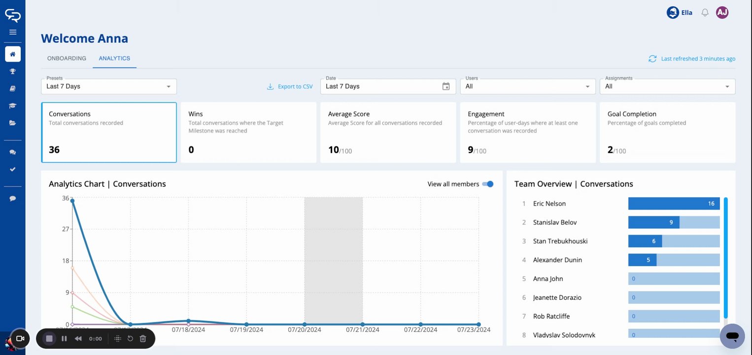The height and width of the screenshot is (355, 752).
Task: Pause the screen recording
Action: [64, 339]
